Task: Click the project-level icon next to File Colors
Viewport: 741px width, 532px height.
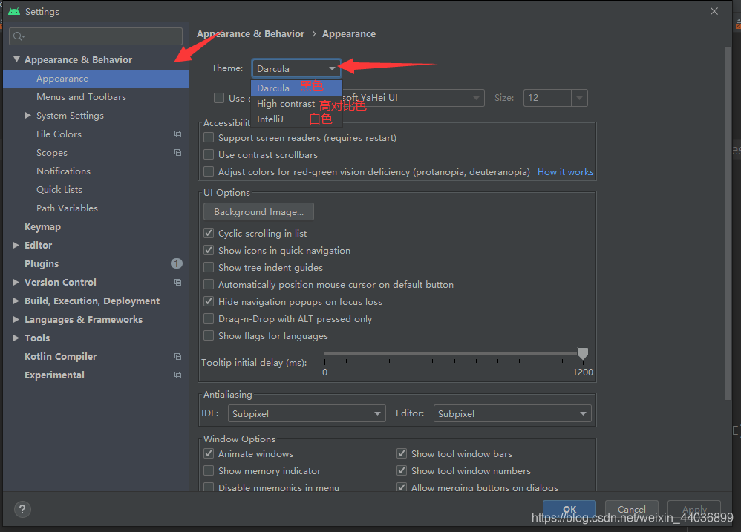Action: [x=177, y=134]
